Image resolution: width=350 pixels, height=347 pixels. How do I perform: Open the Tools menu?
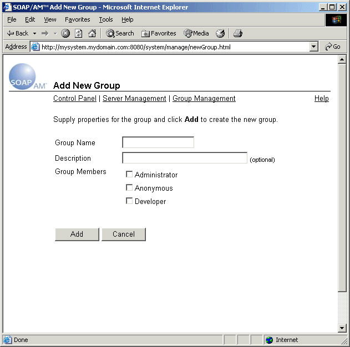coord(105,19)
